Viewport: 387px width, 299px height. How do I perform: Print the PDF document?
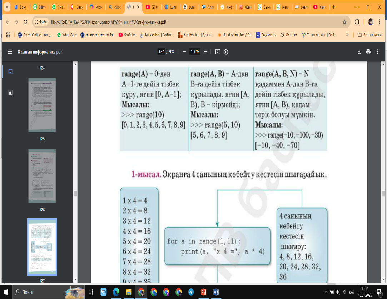(368, 52)
